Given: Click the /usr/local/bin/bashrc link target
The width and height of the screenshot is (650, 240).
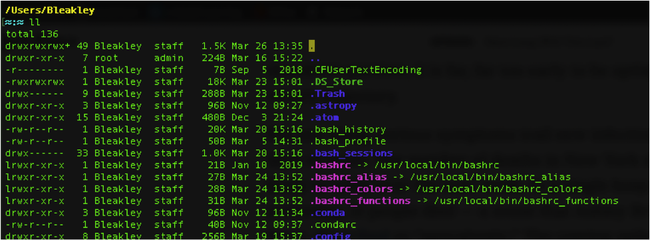Looking at the screenshot, I should pyautogui.click(x=436, y=166).
